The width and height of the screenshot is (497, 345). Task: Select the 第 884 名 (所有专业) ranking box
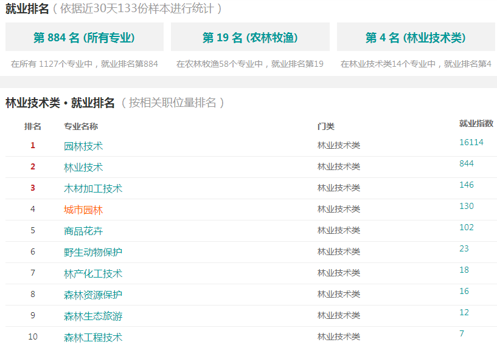(x=85, y=37)
